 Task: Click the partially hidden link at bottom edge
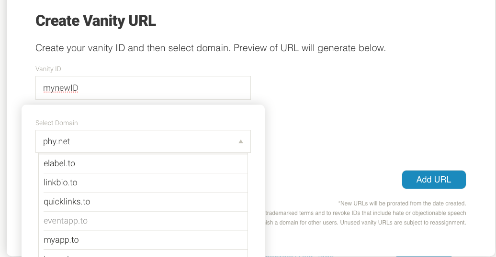(299, 255)
